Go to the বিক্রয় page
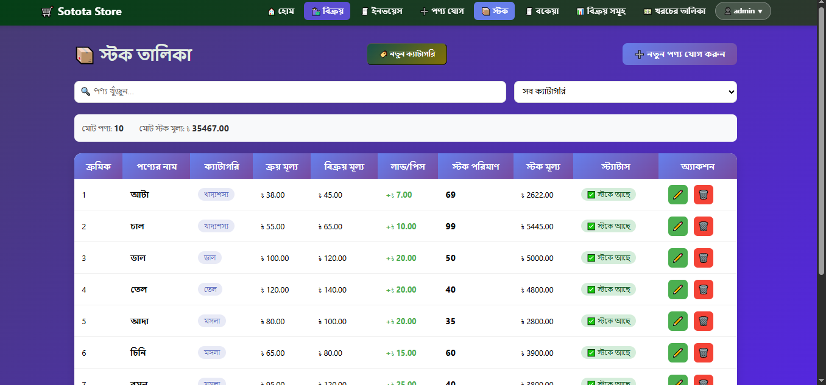This screenshot has width=826, height=385. [327, 11]
